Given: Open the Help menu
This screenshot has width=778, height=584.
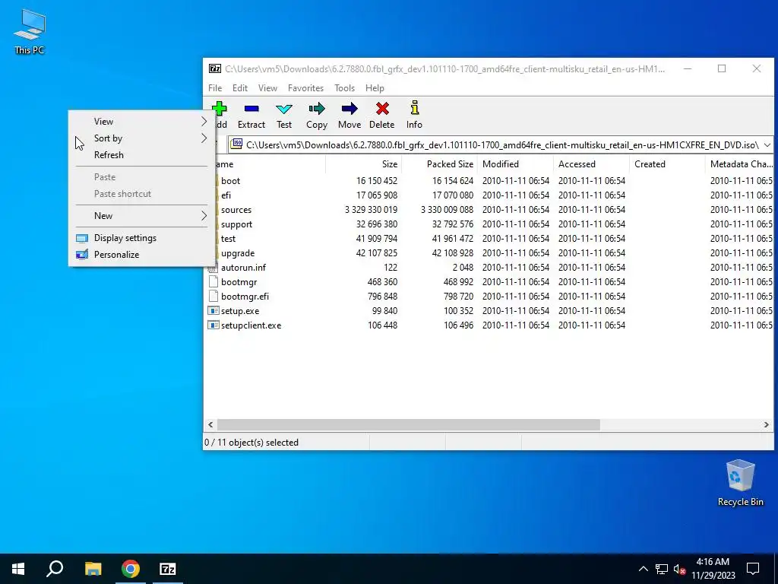Looking at the screenshot, I should (x=375, y=88).
